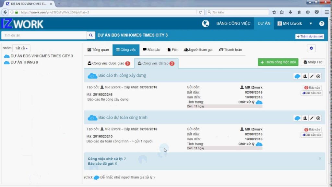Screen dimensions: 332x187
Task: Open the help question mark icon
Action: click(x=322, y=23)
